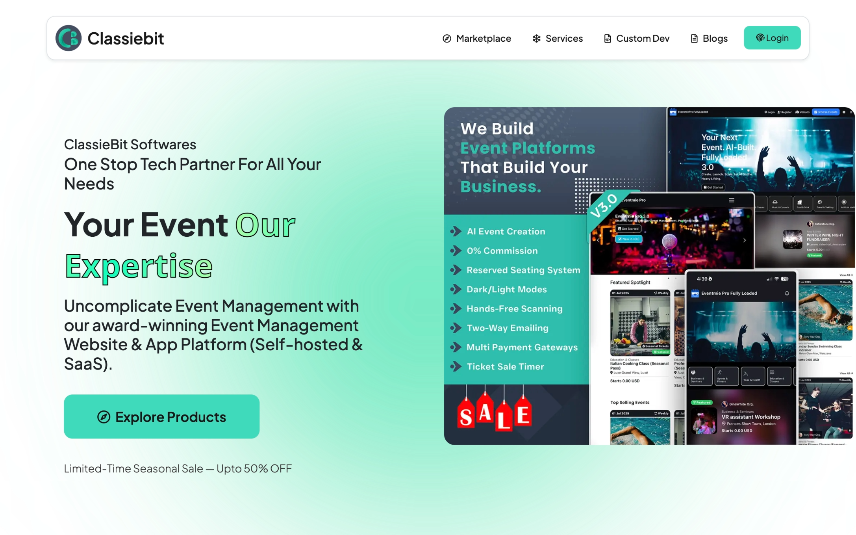Screen dimensions: 856x535
Task: Open the Custom Dev nav item
Action: pyautogui.click(x=637, y=38)
